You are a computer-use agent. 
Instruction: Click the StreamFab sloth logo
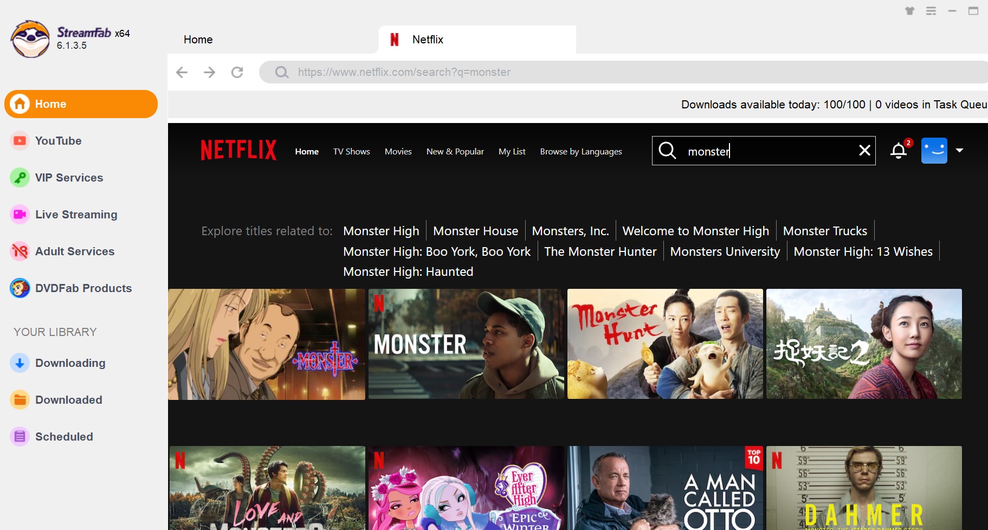click(30, 39)
